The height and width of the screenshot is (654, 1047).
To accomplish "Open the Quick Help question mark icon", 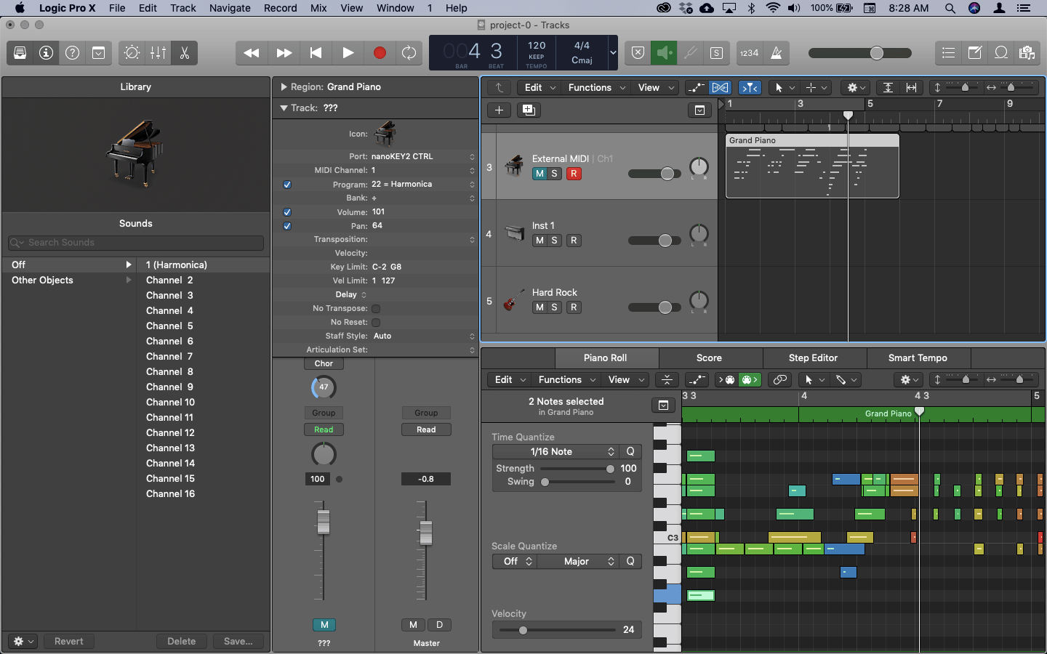I will click(71, 52).
